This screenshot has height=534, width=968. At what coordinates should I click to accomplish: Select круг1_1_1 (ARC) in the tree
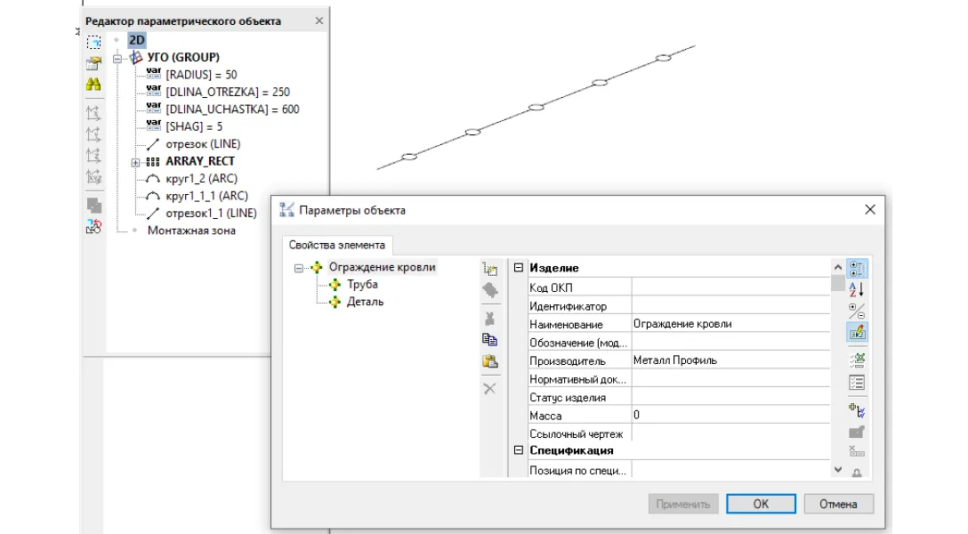click(x=206, y=196)
